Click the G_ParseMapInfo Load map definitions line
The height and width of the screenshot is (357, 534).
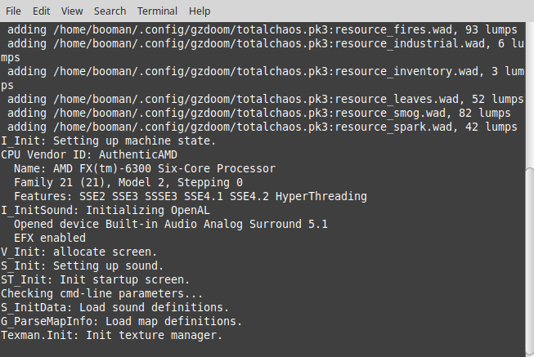click(x=122, y=321)
